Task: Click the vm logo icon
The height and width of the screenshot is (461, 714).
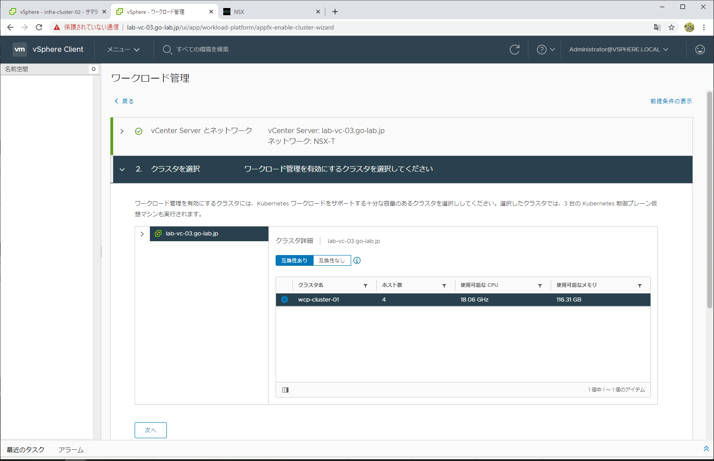Action: click(x=20, y=50)
